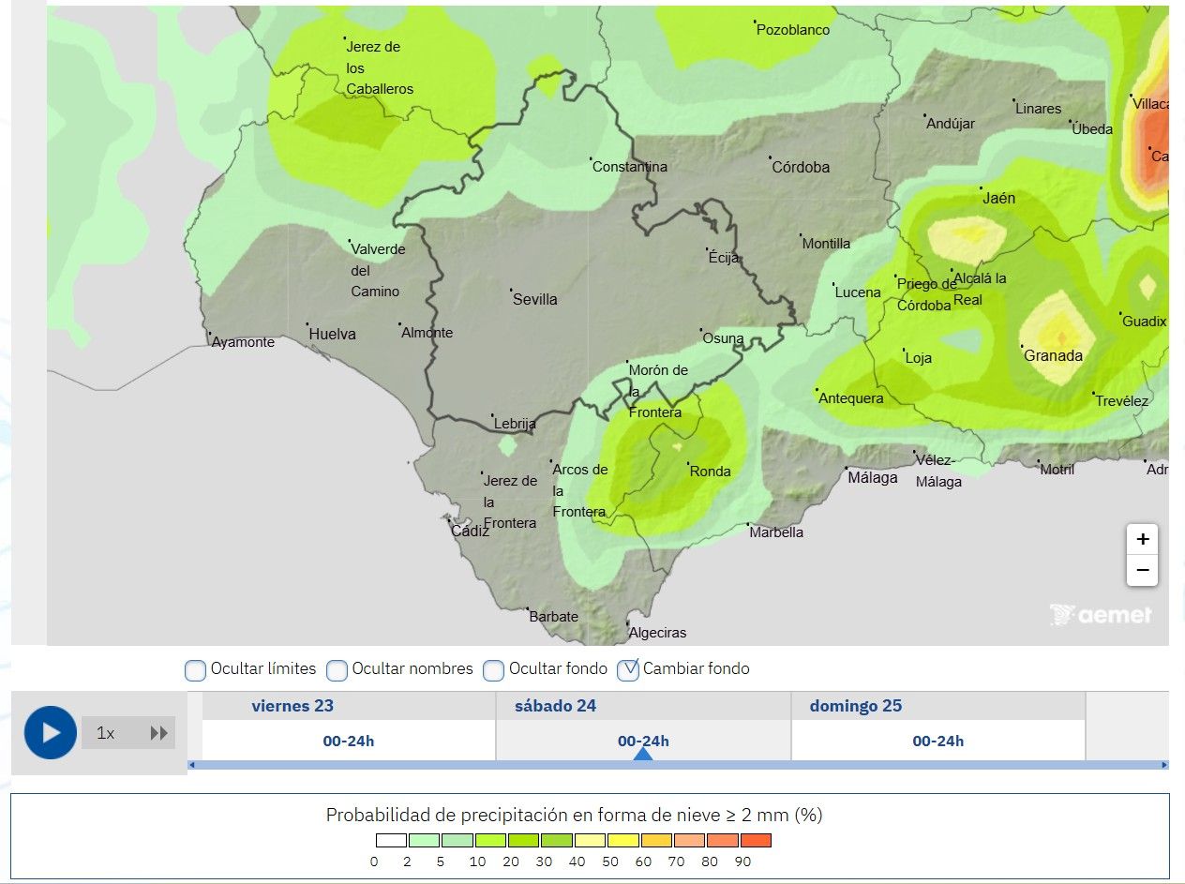Click the 40 value in the probability legend
1185x884 pixels.
[x=577, y=862]
